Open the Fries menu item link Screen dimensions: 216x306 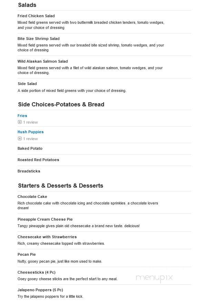tap(22, 116)
